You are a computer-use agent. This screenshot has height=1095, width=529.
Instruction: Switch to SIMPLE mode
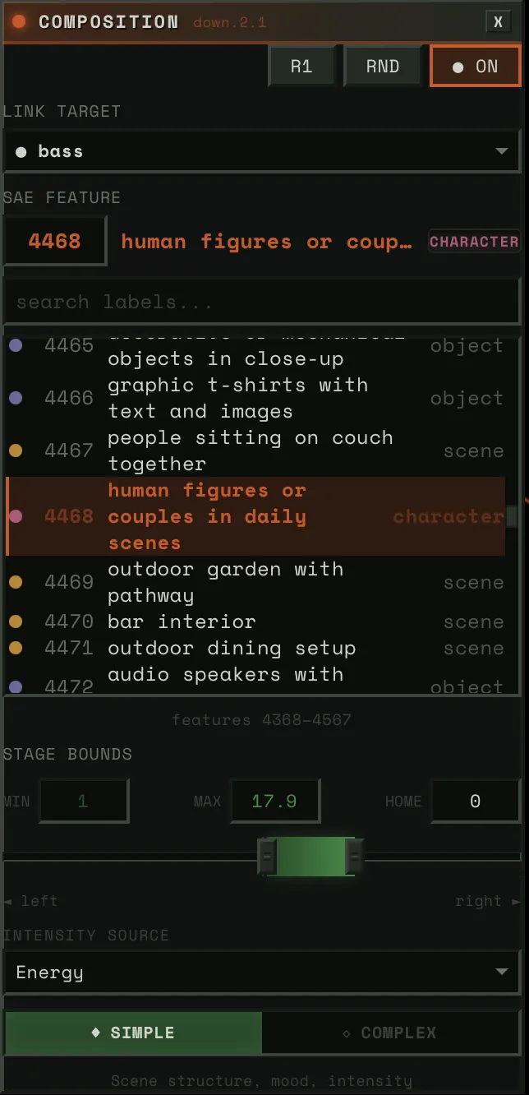click(133, 1033)
